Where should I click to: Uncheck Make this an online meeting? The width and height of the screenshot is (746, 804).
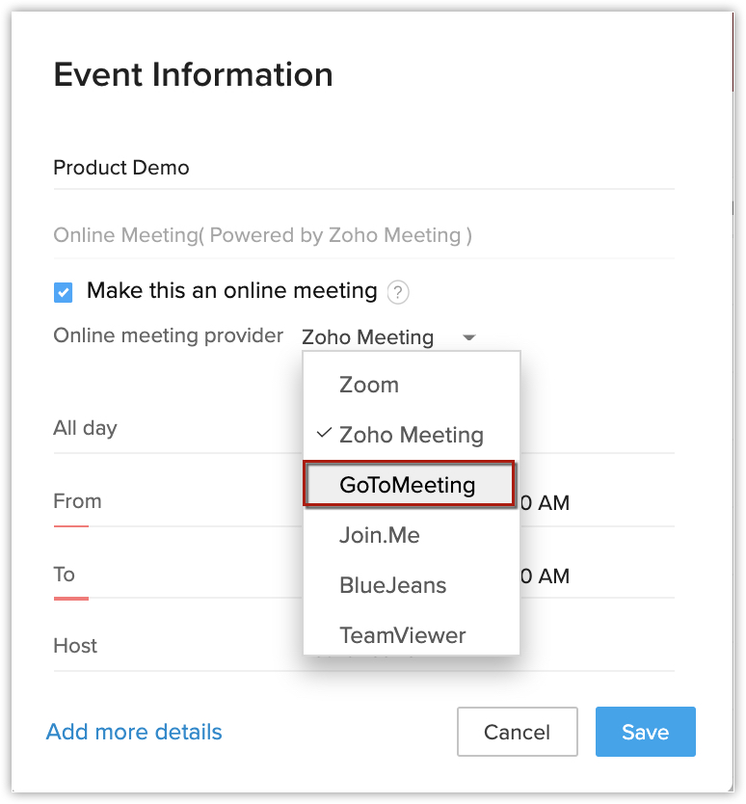coord(64,292)
